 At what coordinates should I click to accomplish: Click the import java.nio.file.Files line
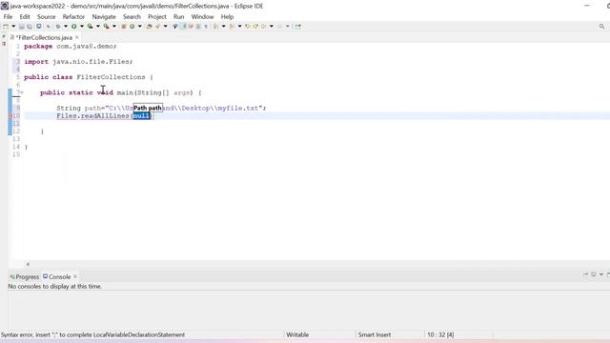click(78, 61)
